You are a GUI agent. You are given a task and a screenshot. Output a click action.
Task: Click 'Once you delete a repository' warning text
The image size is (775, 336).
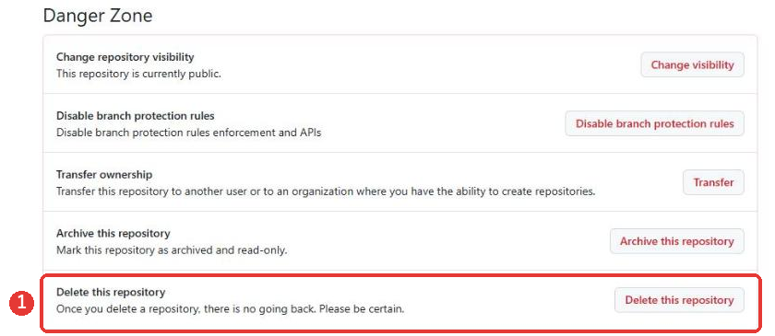231,309
